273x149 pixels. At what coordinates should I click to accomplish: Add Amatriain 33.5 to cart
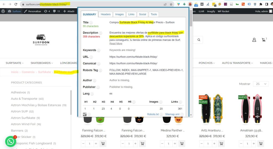pyautogui.click(x=261, y=143)
